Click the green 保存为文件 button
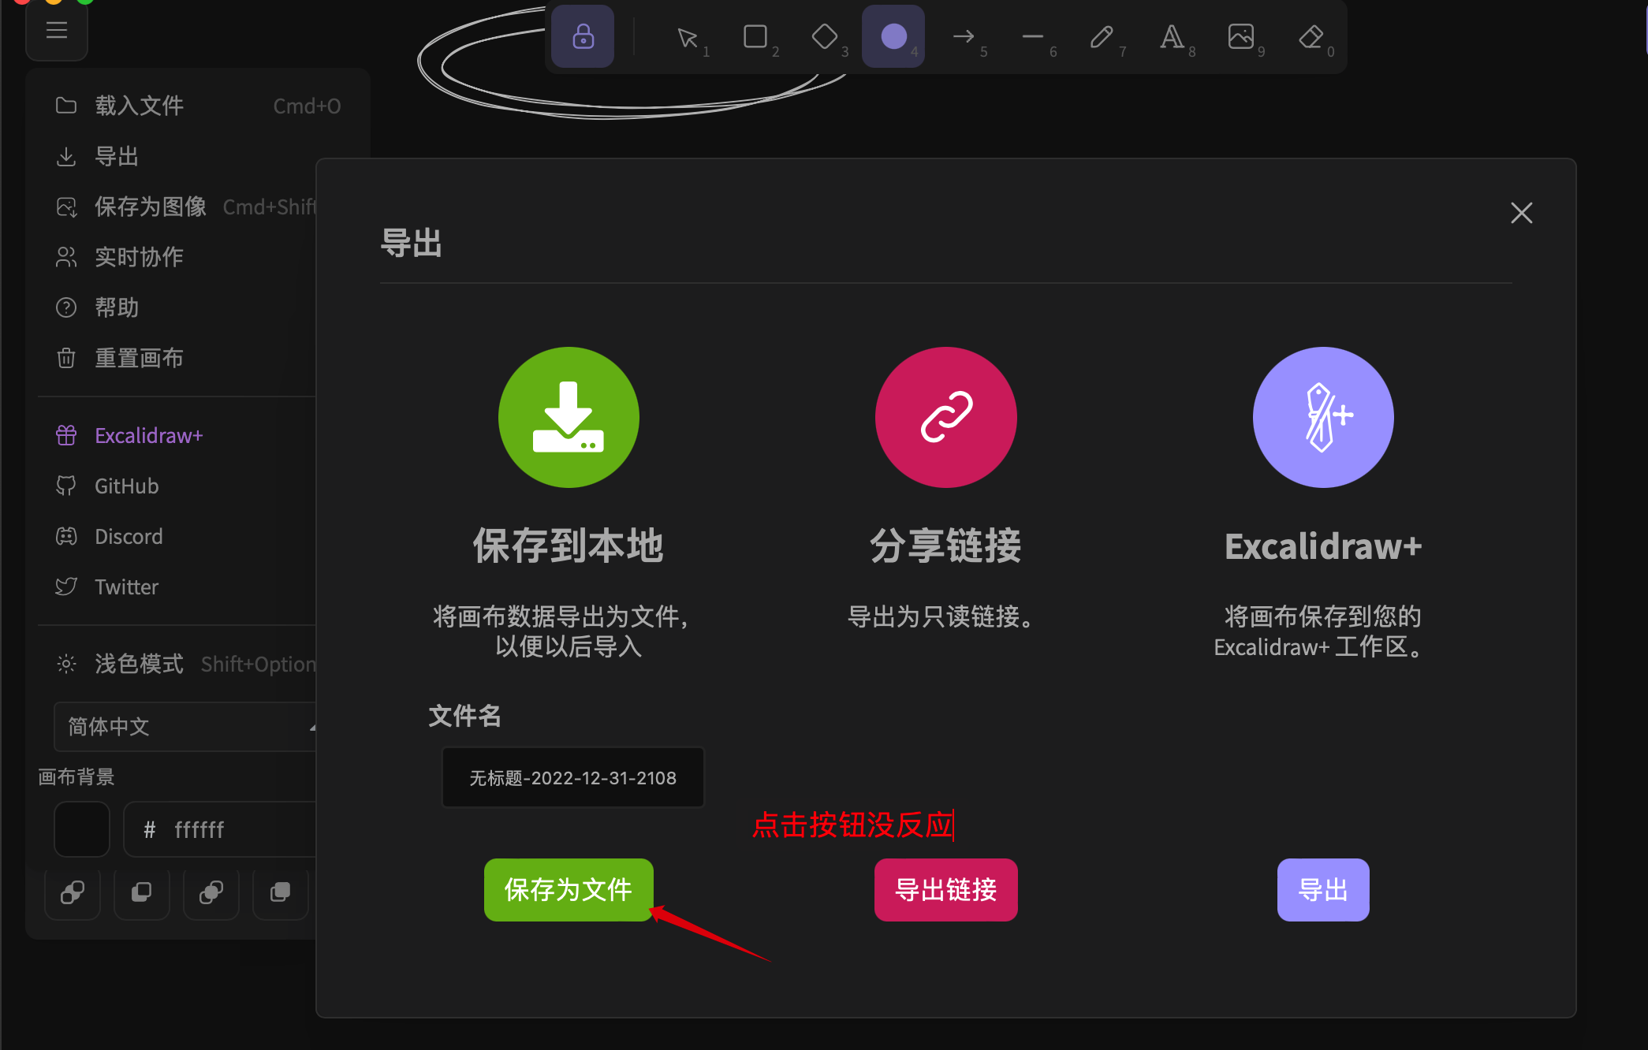The height and width of the screenshot is (1050, 1648). coord(568,890)
